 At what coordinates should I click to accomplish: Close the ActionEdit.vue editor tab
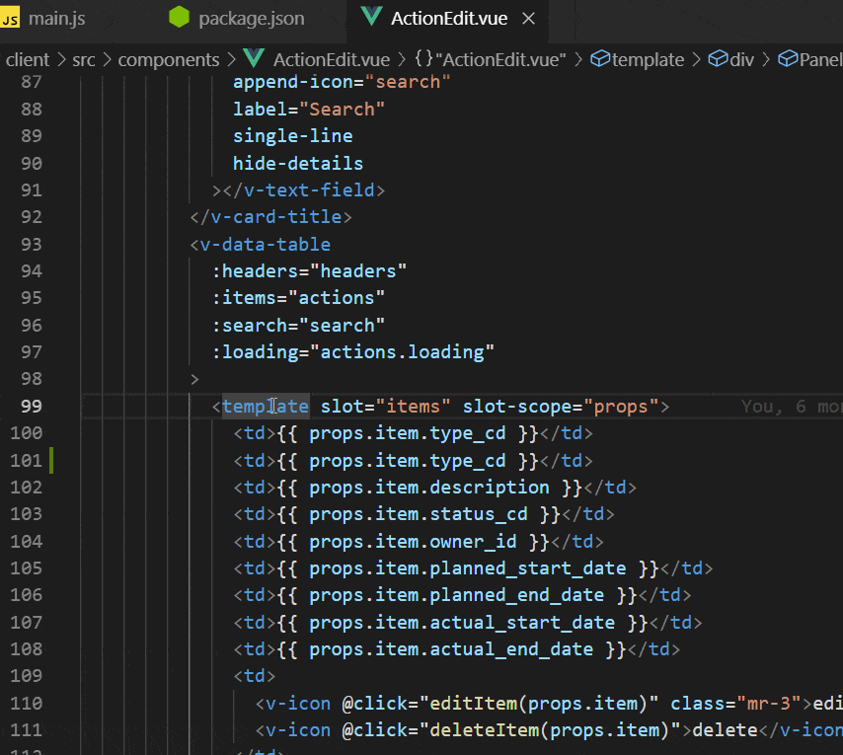click(x=528, y=19)
